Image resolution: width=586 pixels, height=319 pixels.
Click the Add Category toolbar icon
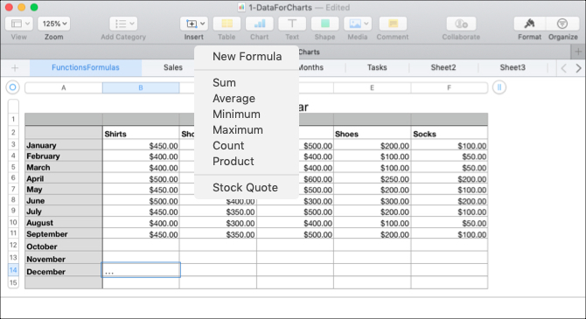123,24
